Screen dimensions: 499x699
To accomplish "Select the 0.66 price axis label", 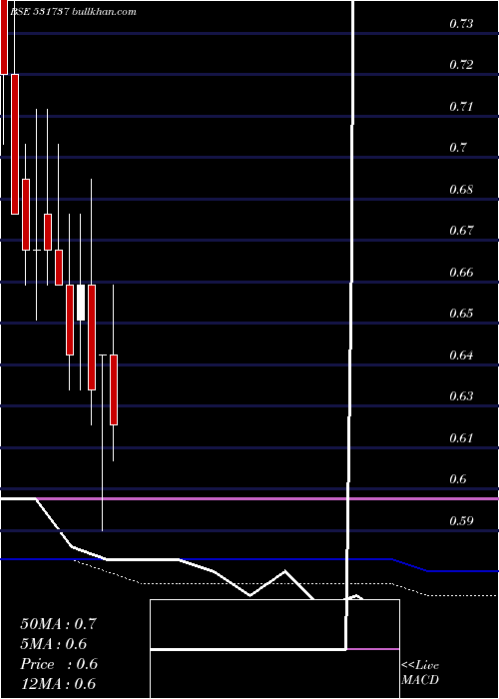I will pos(461,272).
